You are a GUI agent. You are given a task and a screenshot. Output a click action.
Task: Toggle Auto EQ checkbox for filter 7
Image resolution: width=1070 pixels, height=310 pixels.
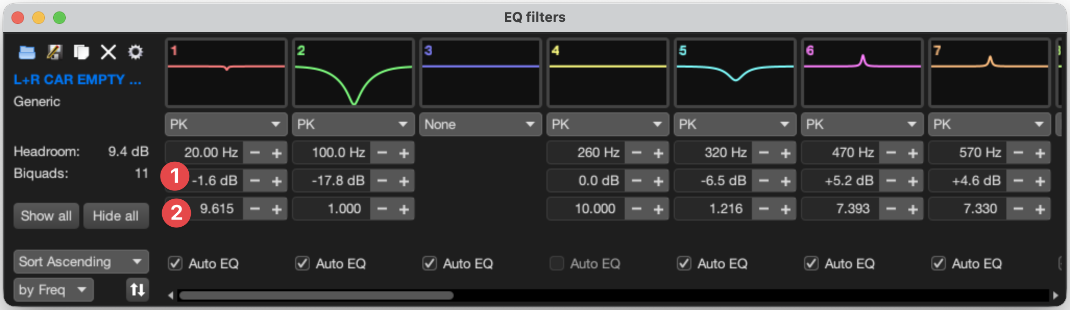point(939,264)
